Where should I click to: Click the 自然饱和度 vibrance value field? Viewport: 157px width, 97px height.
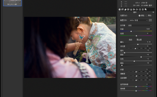pos(149,84)
